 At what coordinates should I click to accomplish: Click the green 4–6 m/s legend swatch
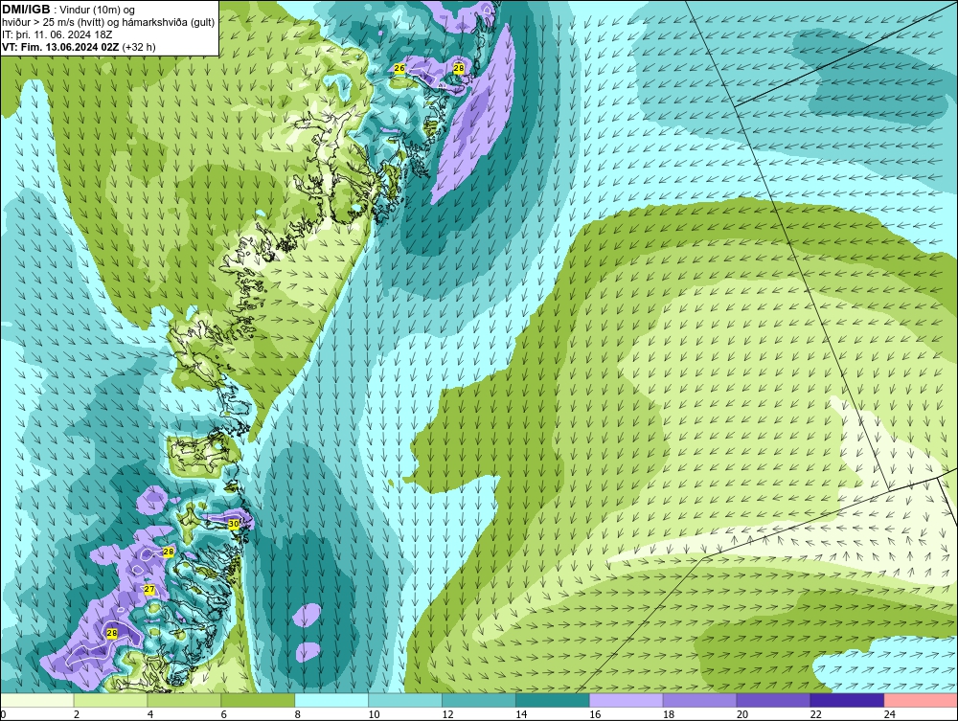(x=184, y=700)
